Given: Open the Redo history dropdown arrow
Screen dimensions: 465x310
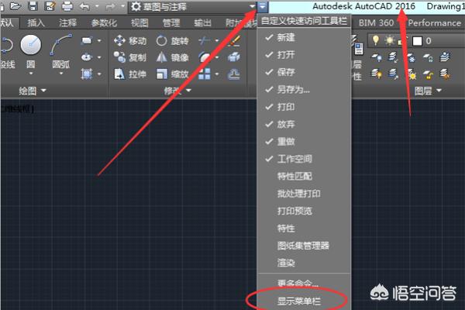Looking at the screenshot, I should click(123, 6).
